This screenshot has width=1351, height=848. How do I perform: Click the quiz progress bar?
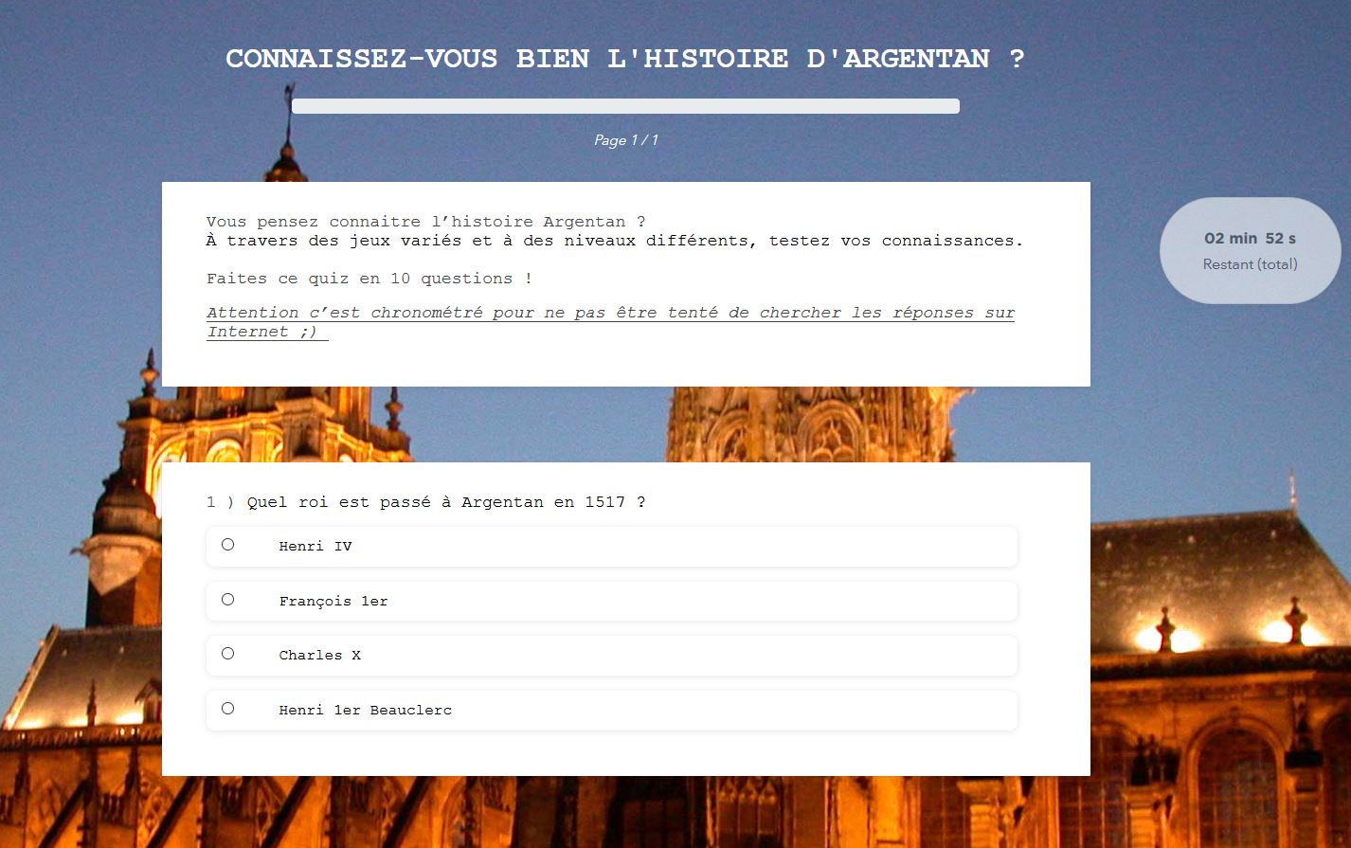point(625,106)
